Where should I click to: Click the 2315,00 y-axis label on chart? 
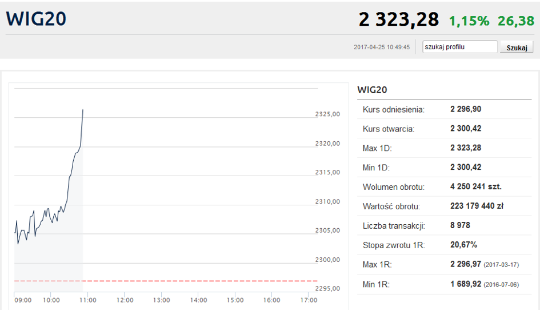pyautogui.click(x=327, y=172)
